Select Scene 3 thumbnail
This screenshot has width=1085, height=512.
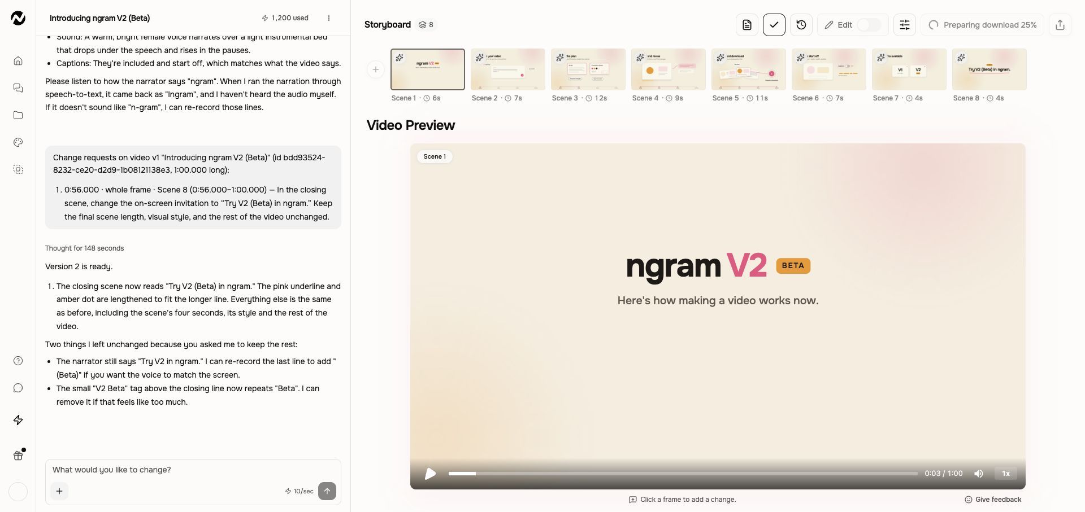588,69
